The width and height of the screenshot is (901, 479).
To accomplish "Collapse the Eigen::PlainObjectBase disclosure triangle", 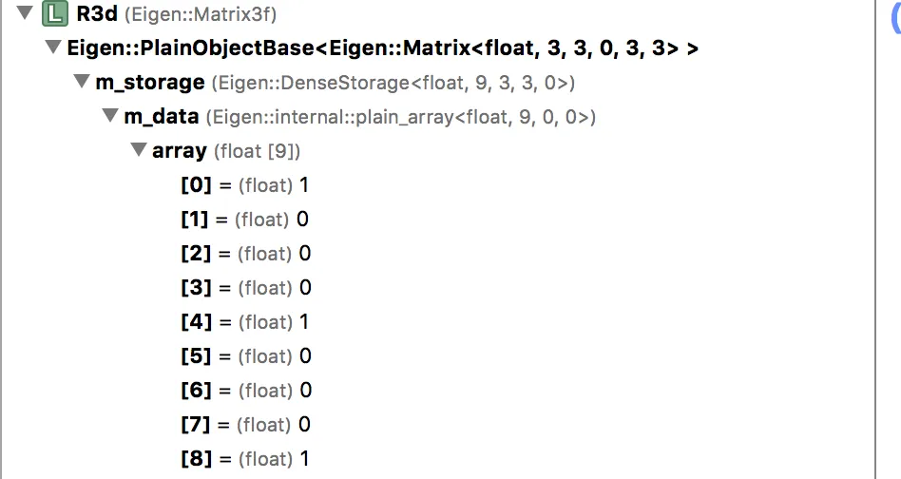I will (53, 48).
